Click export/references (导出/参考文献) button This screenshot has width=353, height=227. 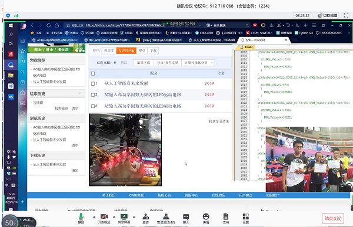point(168,63)
